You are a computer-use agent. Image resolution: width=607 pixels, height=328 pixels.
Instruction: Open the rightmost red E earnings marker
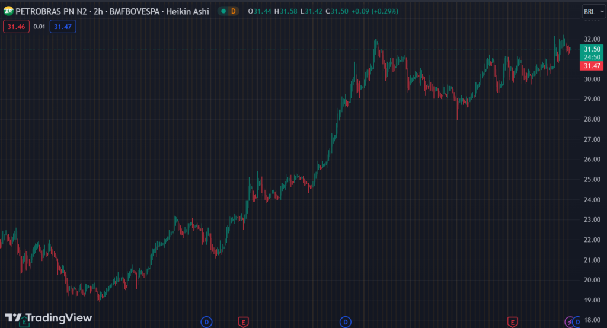pos(513,322)
